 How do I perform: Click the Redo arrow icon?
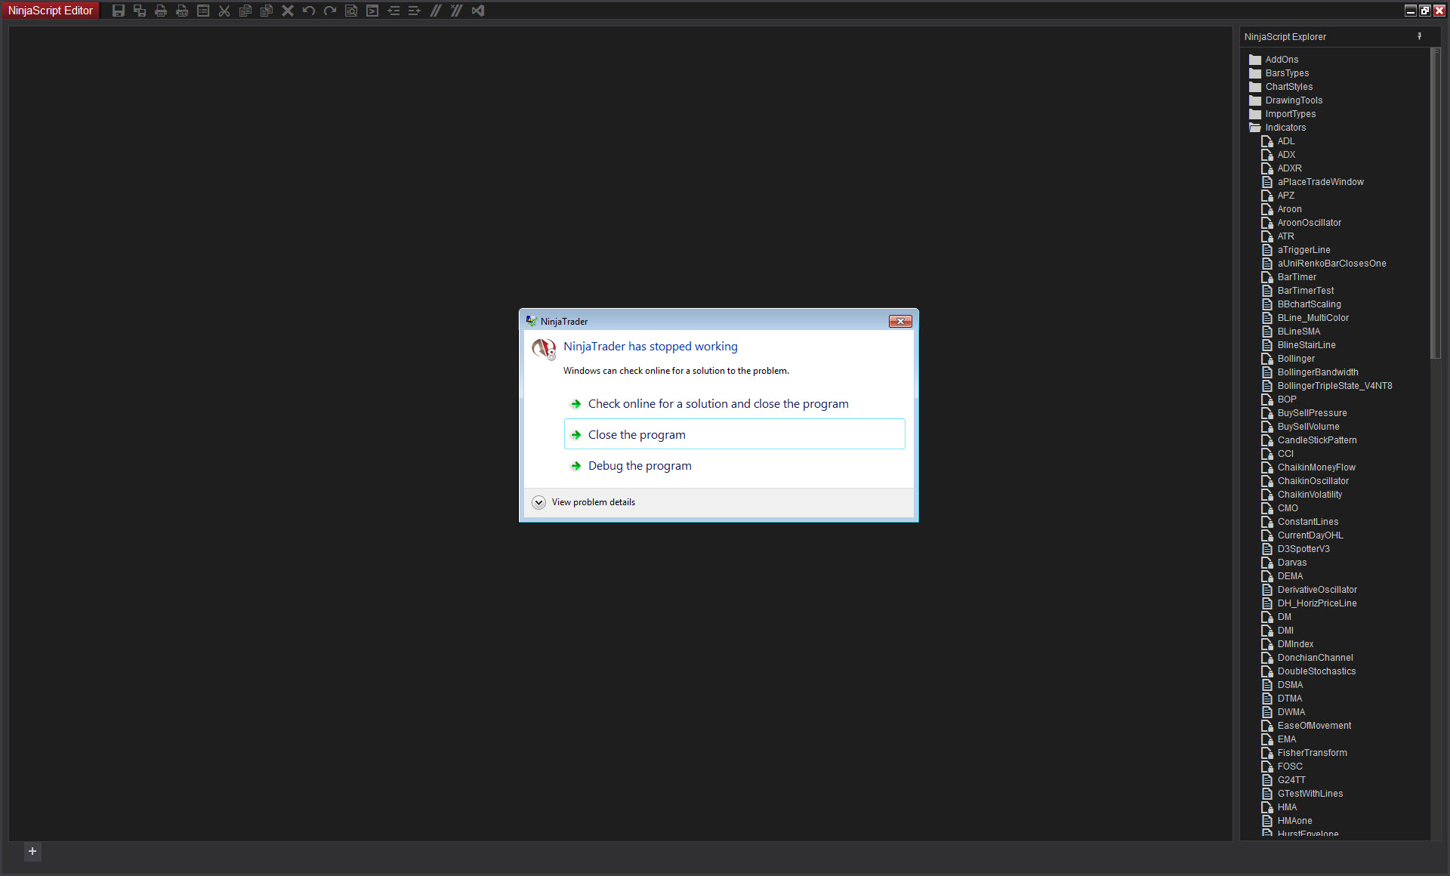coord(330,11)
